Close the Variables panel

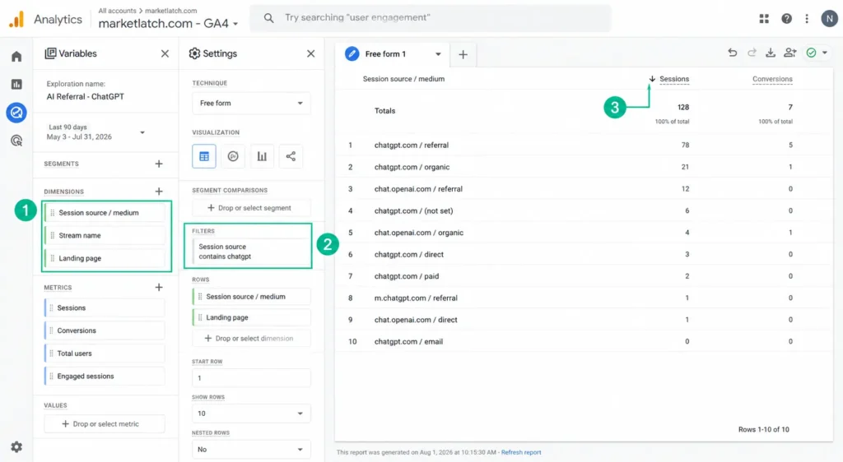click(x=165, y=53)
